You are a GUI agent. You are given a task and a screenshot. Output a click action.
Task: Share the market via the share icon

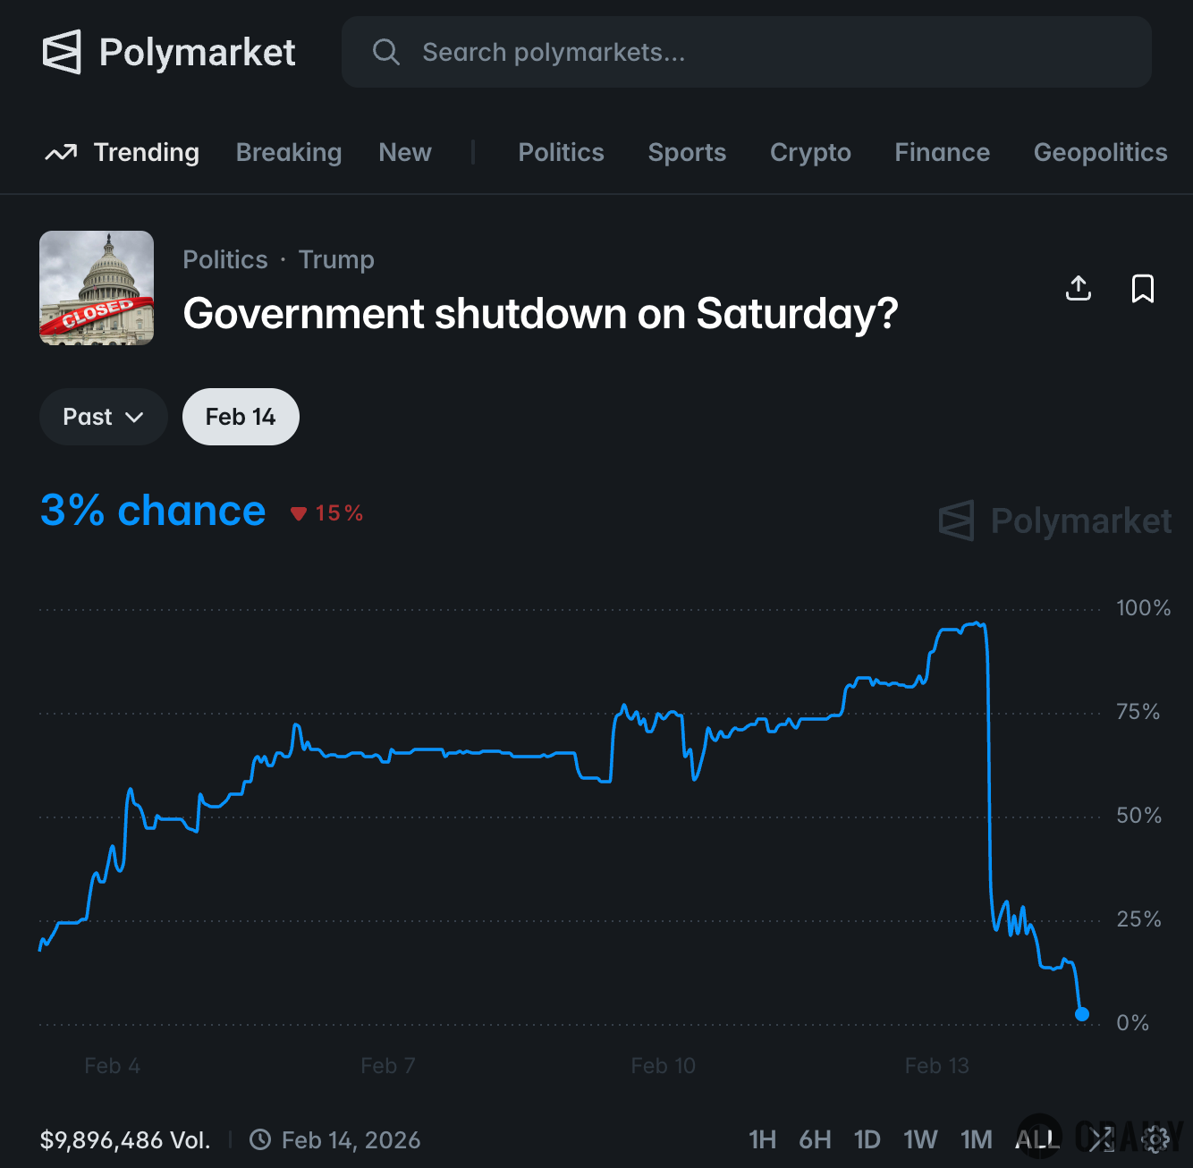(1079, 288)
